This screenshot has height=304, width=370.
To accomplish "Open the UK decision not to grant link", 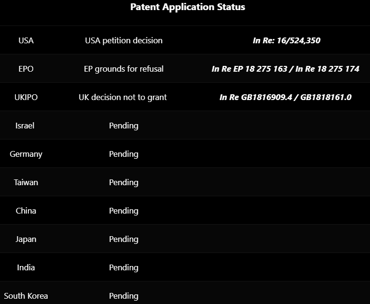I will (123, 97).
